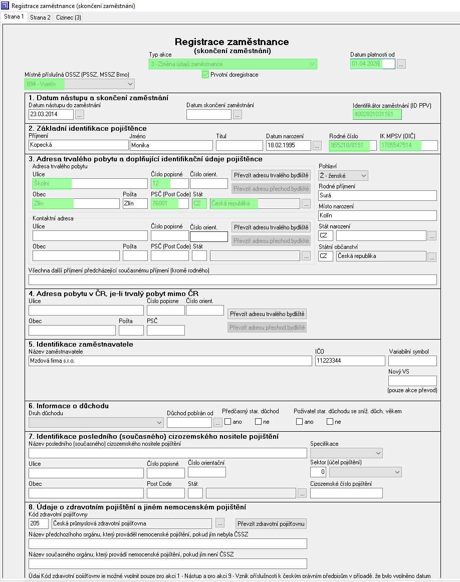Viewport: 460px width, 582px height.
Task: Expand the Pohlaví dropdown
Action: click(363, 176)
